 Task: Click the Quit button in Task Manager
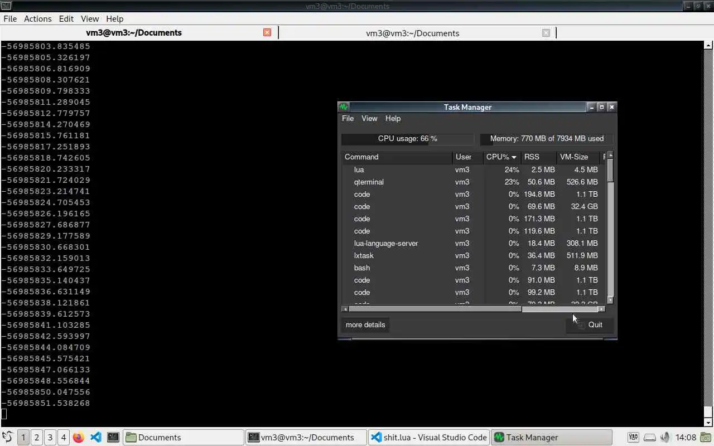click(x=590, y=324)
